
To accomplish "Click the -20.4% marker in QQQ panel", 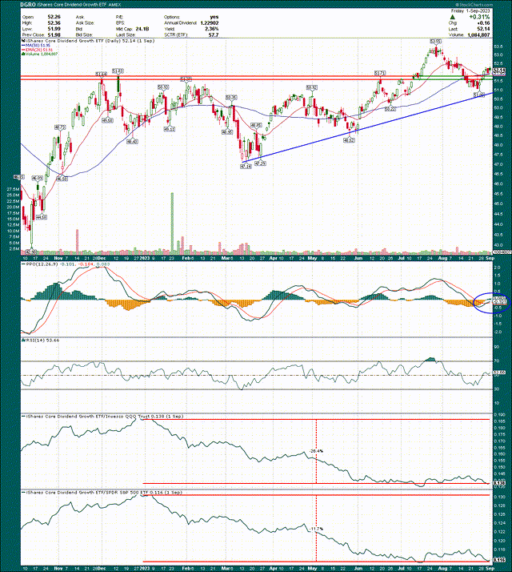I will (316, 451).
